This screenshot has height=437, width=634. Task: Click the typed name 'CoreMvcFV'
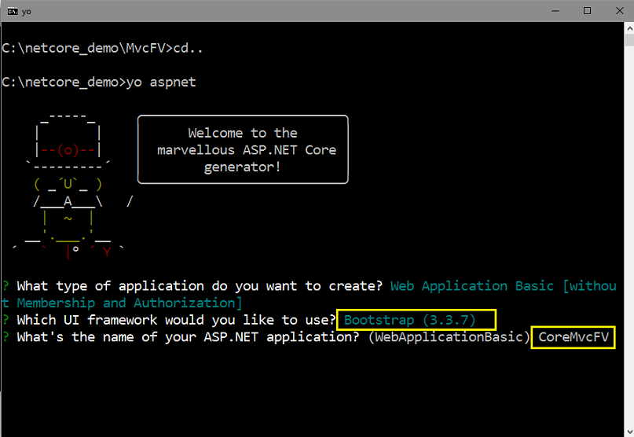tap(574, 337)
